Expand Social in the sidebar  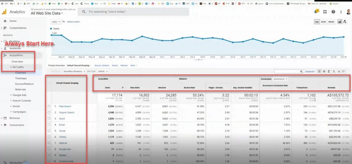[15, 106]
